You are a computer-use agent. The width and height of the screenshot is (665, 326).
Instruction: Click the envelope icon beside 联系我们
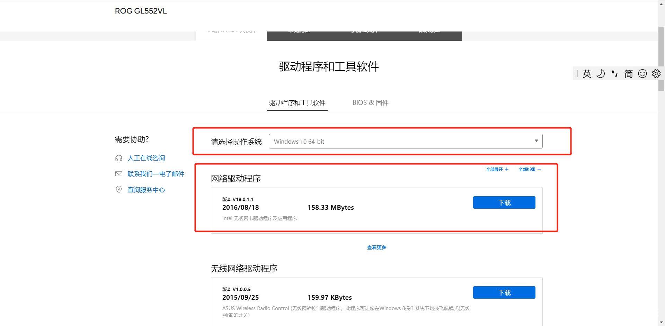[118, 174]
